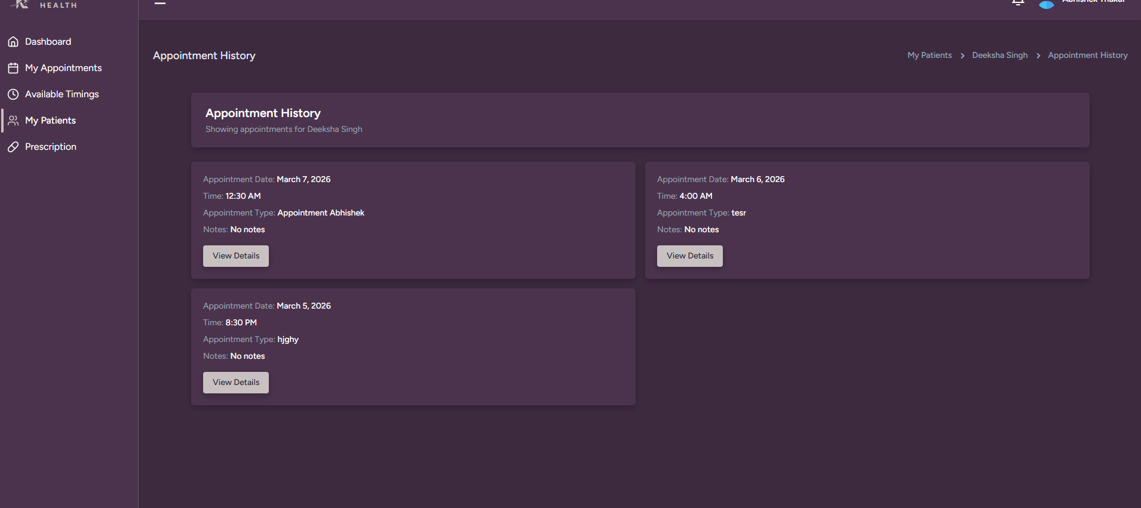Click the Abhishek Thakur username in header
Screen dimensions: 1141x508
1093,2
